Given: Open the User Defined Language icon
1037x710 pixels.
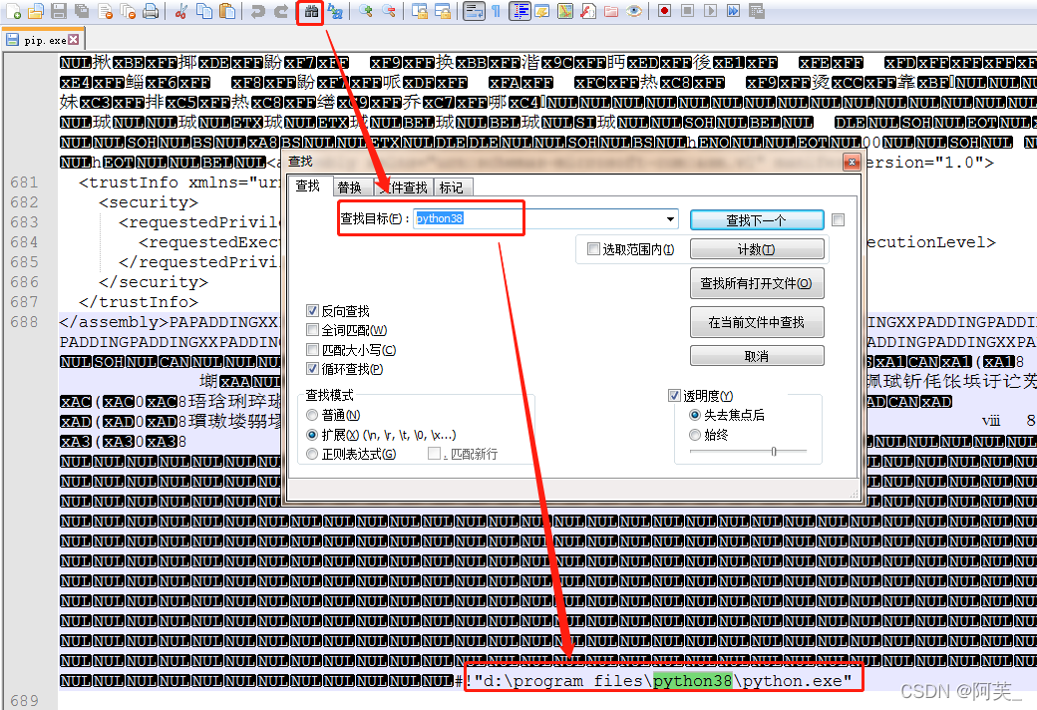Looking at the screenshot, I should [542, 11].
